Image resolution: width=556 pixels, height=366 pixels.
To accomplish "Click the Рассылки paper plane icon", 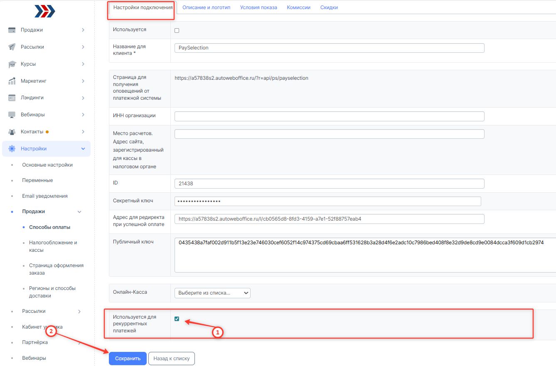I will 12,47.
